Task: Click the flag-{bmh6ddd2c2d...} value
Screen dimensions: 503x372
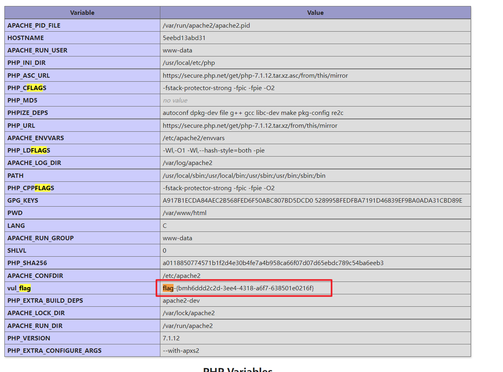Action: click(238, 288)
